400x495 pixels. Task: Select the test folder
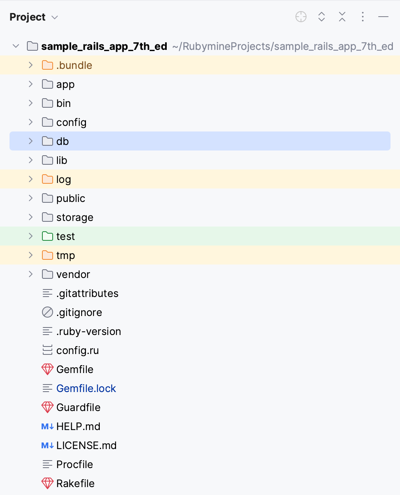[66, 236]
